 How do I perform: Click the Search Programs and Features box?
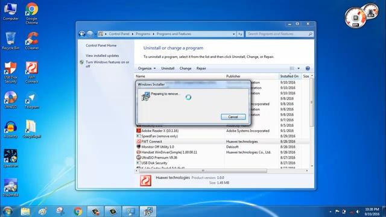tap(279, 34)
